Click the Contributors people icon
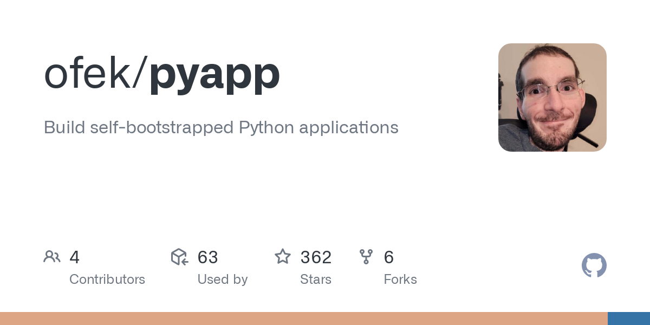Image resolution: width=650 pixels, height=325 pixels. tap(52, 257)
